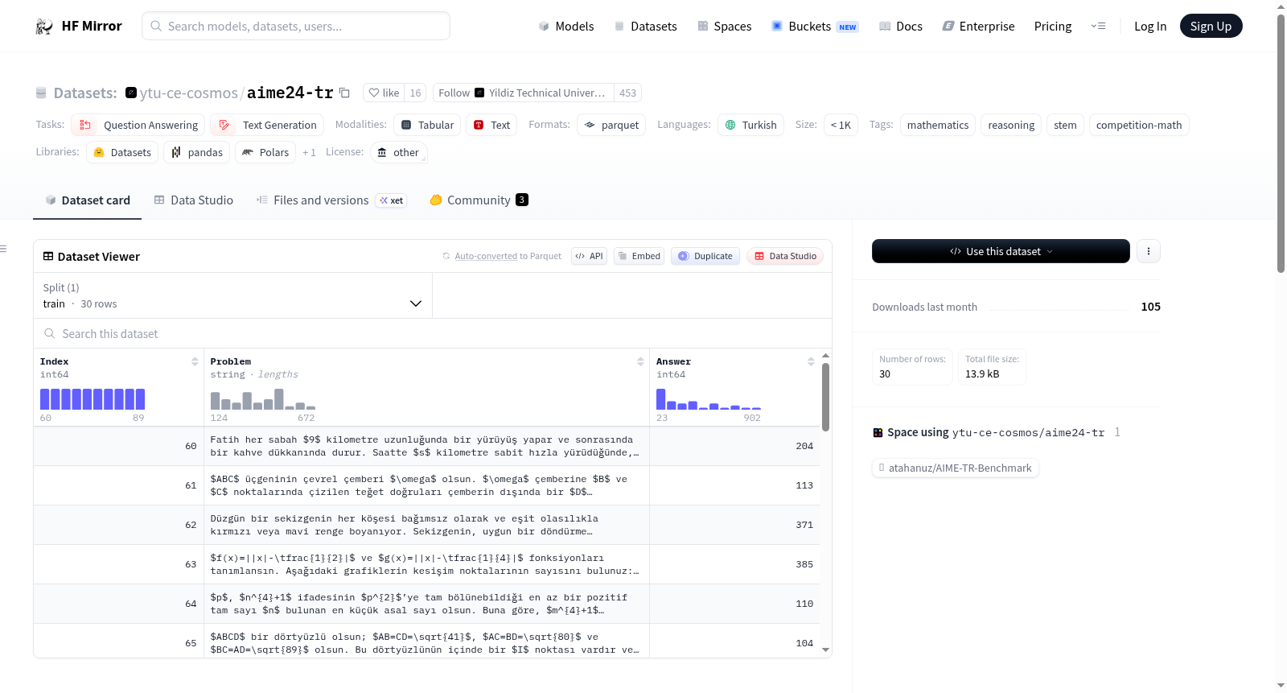Expand the train split dropdown
Image resolution: width=1287 pixels, height=693 pixels.
[x=232, y=295]
